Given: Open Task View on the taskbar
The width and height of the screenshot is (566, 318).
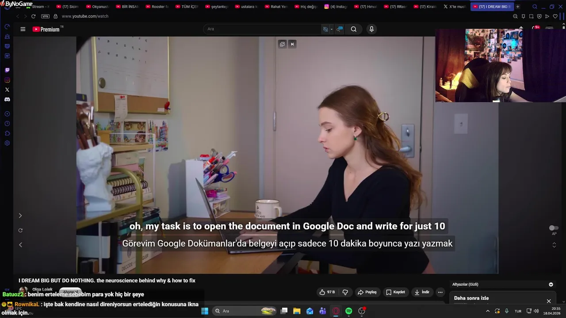Looking at the screenshot, I should point(284,311).
